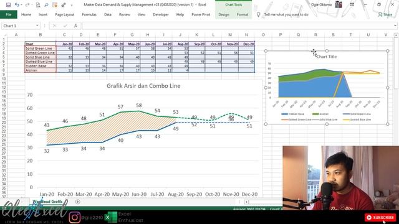Click the orange grid icon in Quick Access Toolbar
Image resolution: width=399 pixels, height=224 pixels.
pos(55,5)
